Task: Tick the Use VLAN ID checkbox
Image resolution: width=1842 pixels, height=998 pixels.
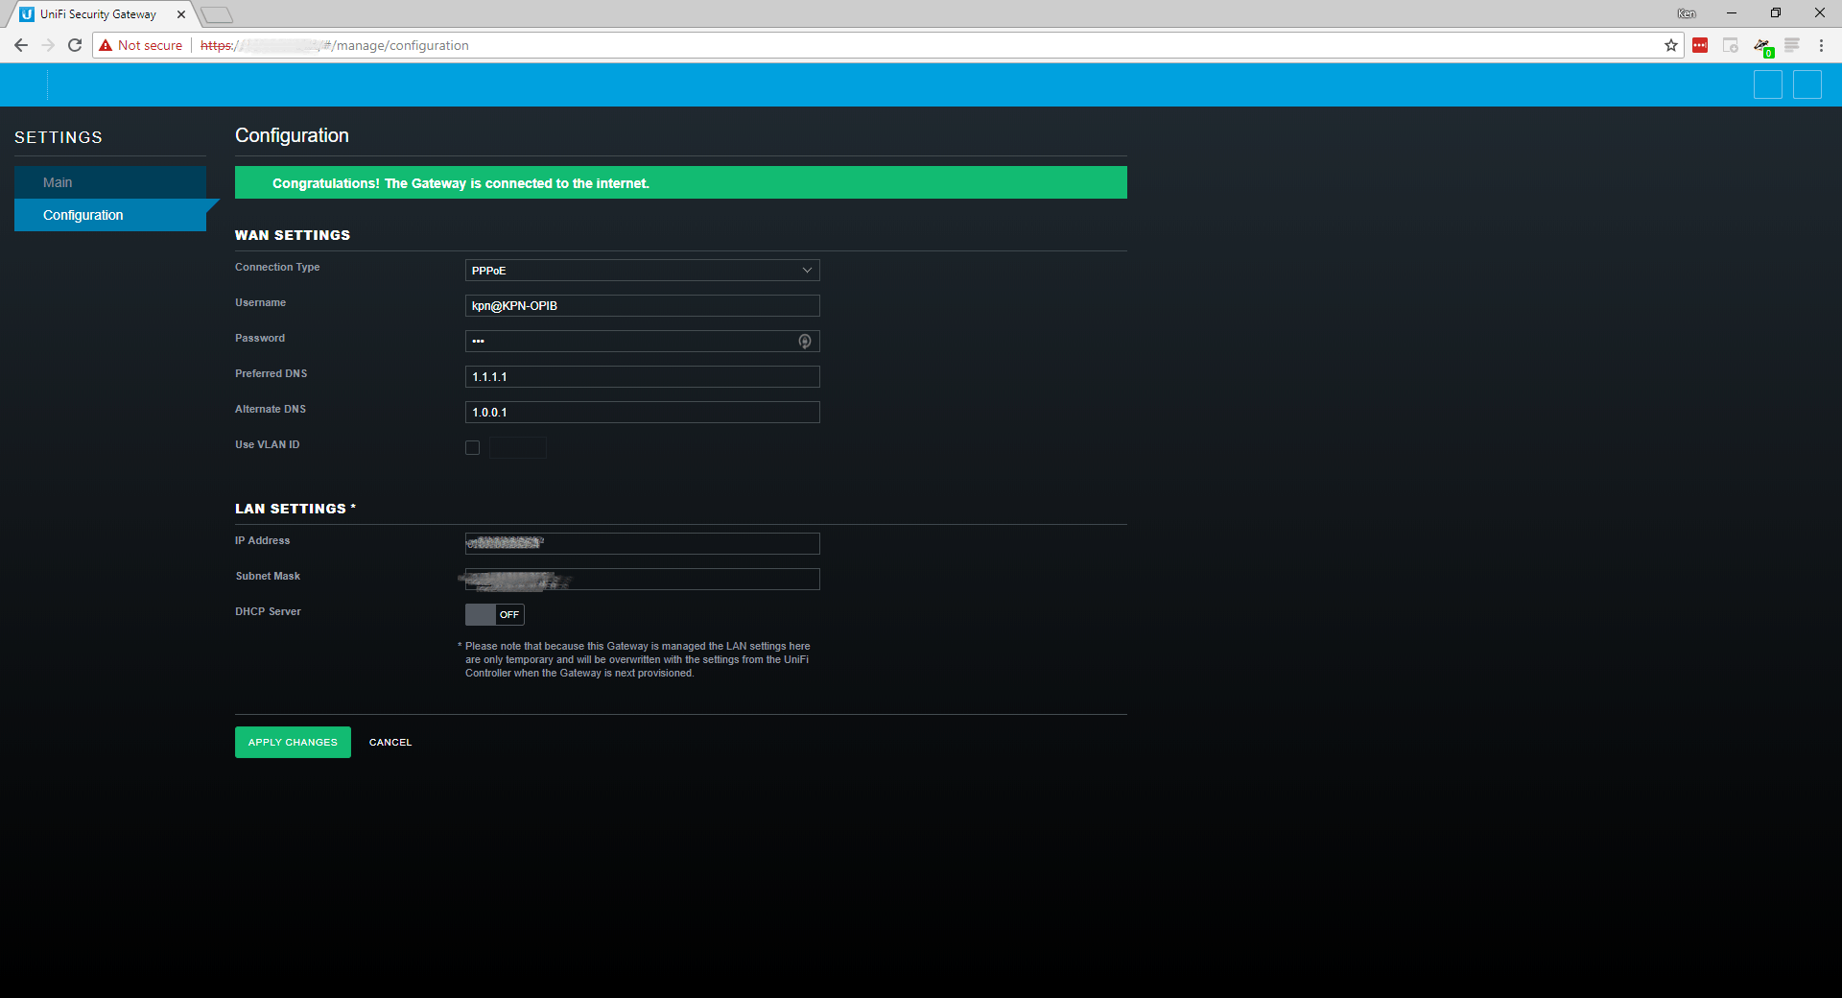Action: (x=472, y=447)
